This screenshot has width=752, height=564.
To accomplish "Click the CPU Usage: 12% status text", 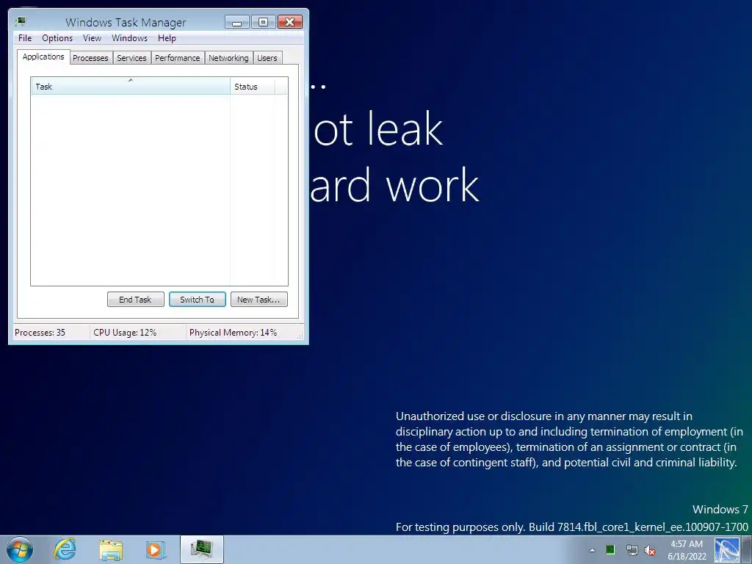I will [125, 333].
